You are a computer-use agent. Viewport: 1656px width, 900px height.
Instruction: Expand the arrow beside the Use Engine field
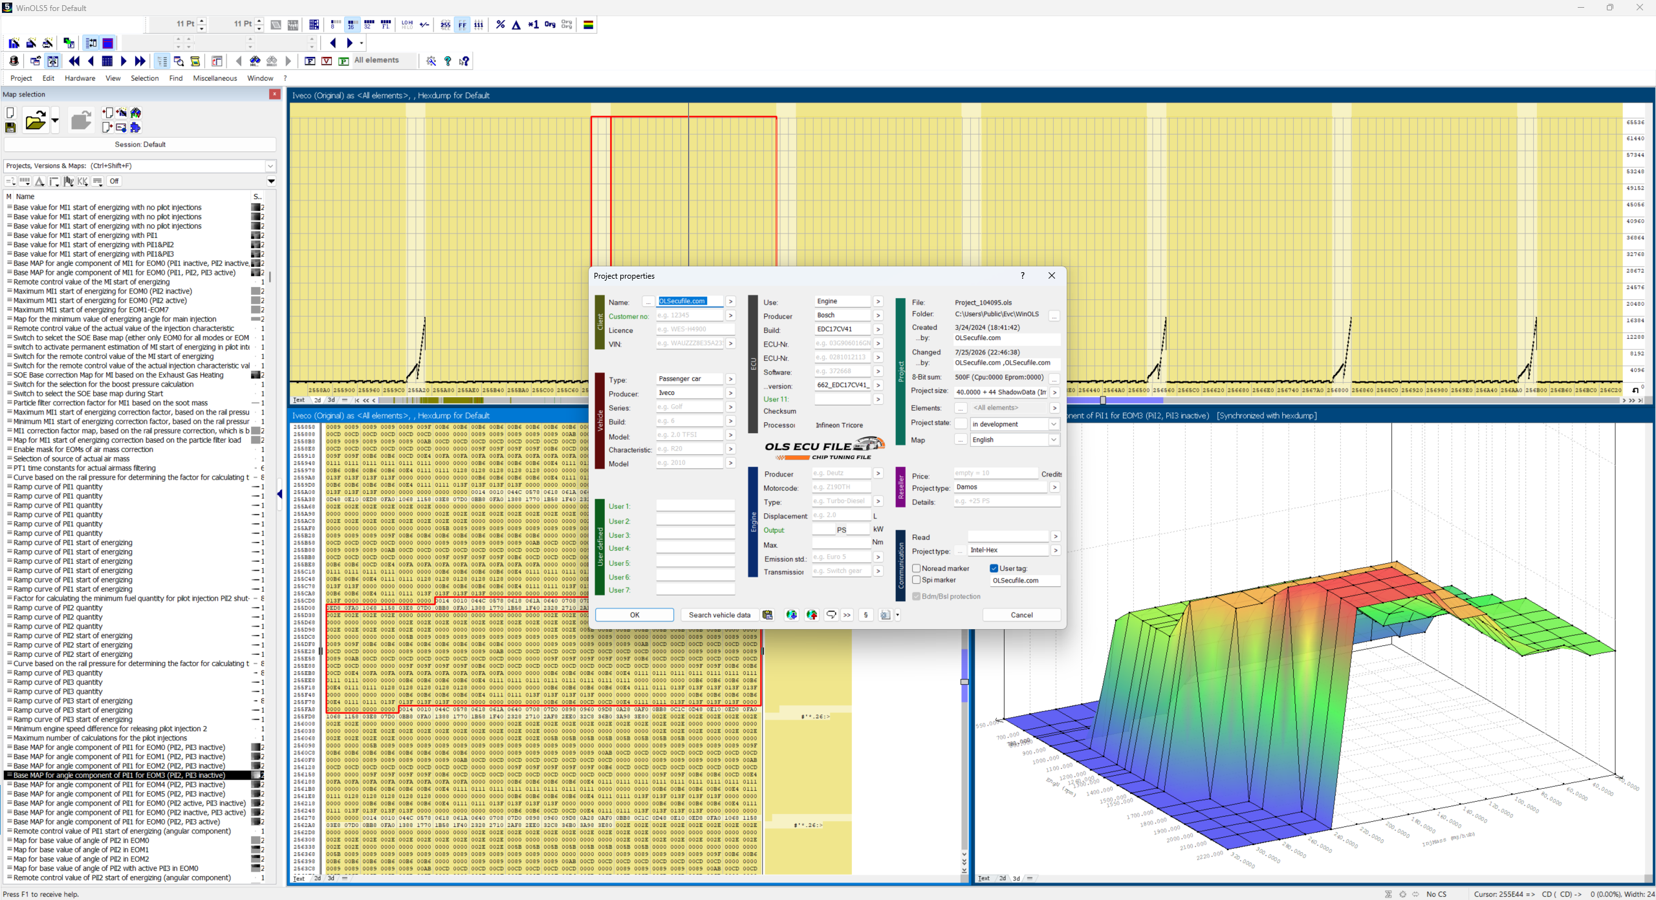pyautogui.click(x=878, y=301)
